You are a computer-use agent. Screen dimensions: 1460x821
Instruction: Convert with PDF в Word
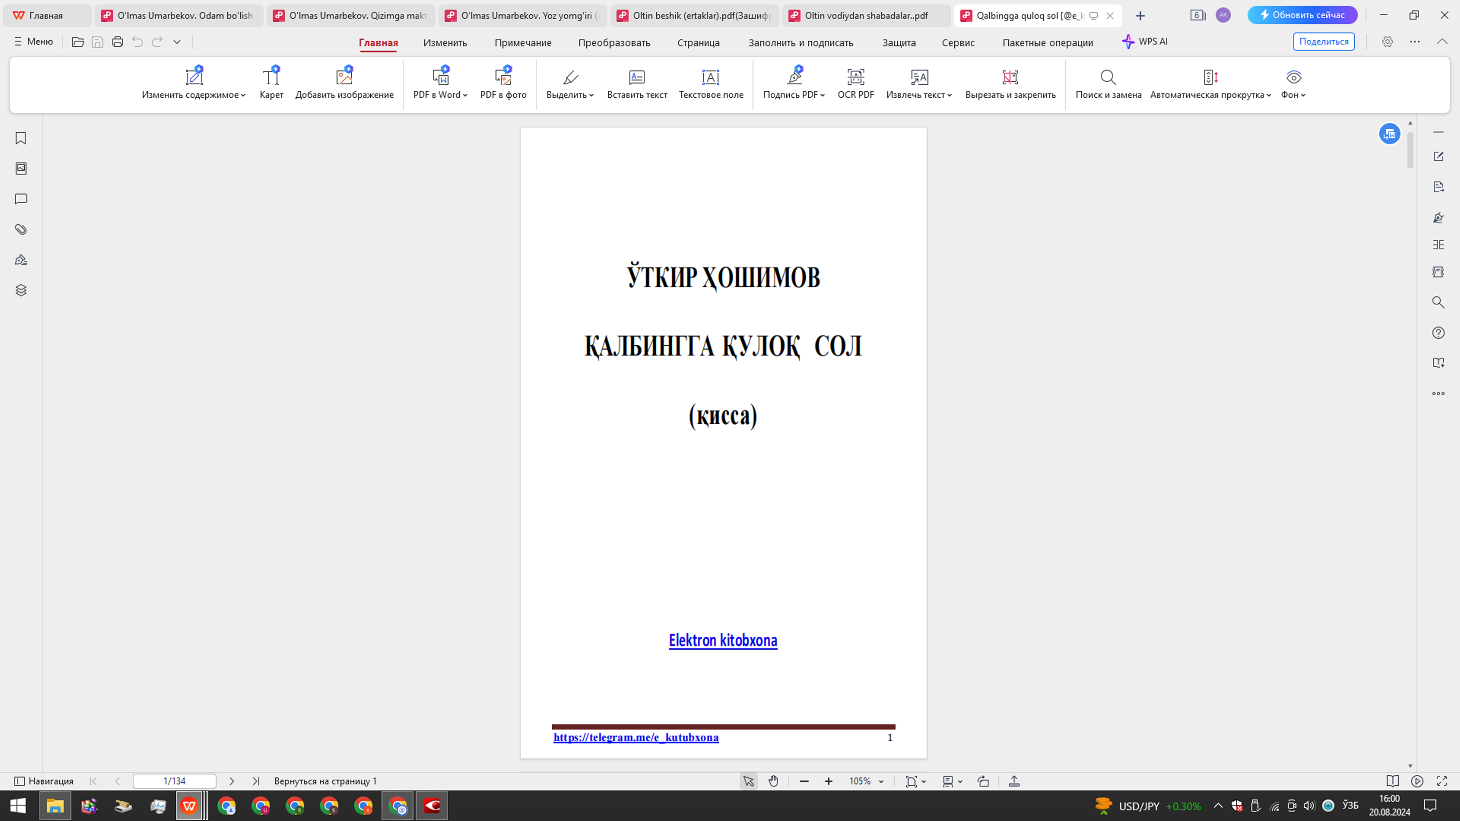click(440, 83)
